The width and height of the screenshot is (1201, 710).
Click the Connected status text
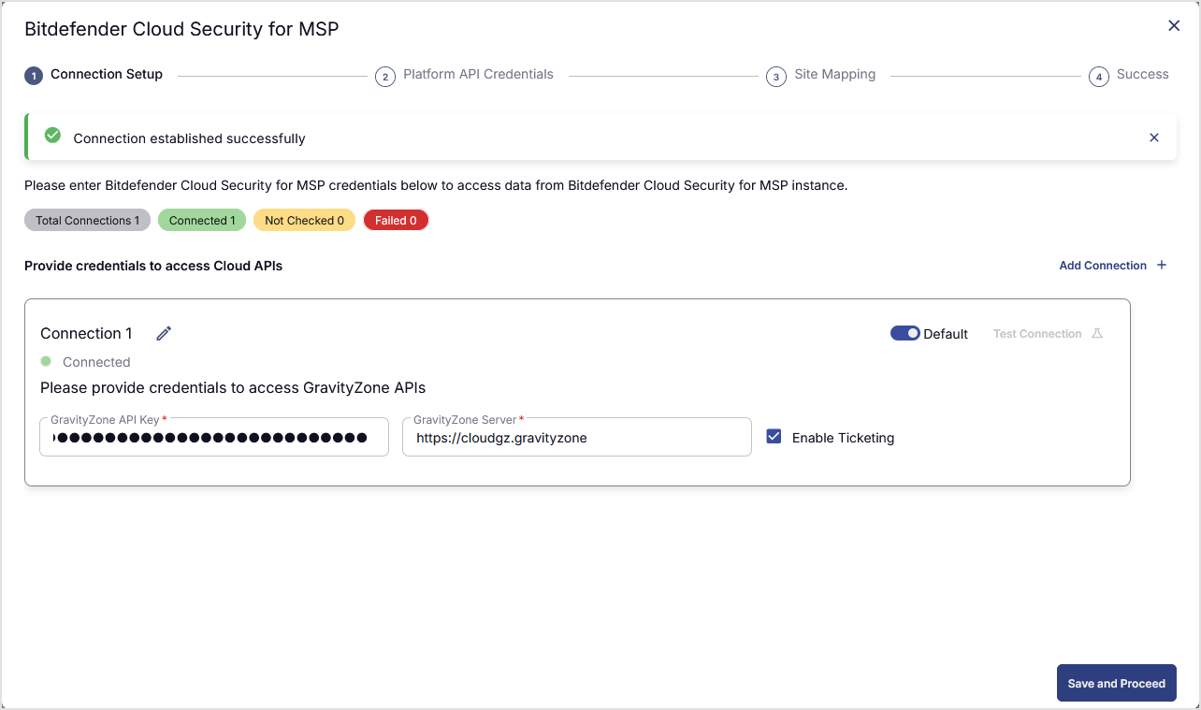(x=96, y=362)
